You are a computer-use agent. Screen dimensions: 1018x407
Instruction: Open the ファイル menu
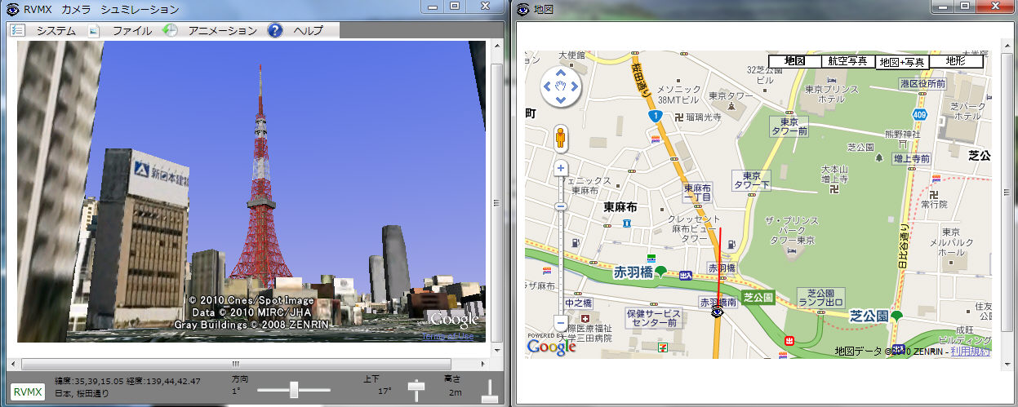click(x=131, y=31)
